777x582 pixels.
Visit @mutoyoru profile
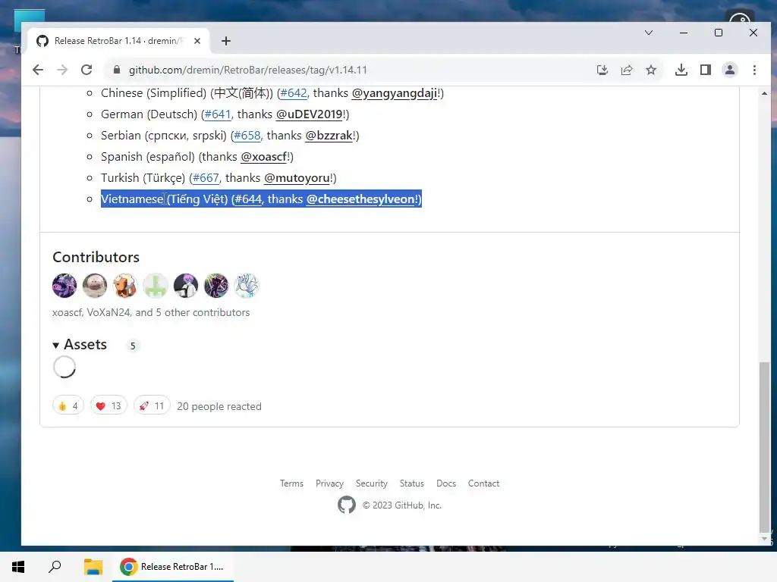[297, 177]
